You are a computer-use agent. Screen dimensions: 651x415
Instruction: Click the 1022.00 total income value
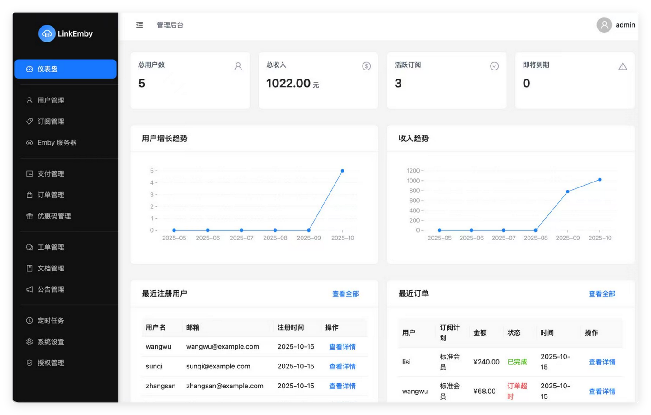[x=288, y=83]
